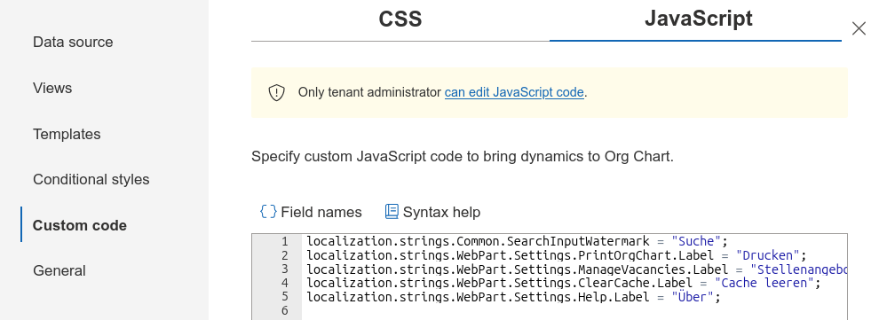The height and width of the screenshot is (320, 887).
Task: Click the "Suche" string value
Action: (x=696, y=242)
